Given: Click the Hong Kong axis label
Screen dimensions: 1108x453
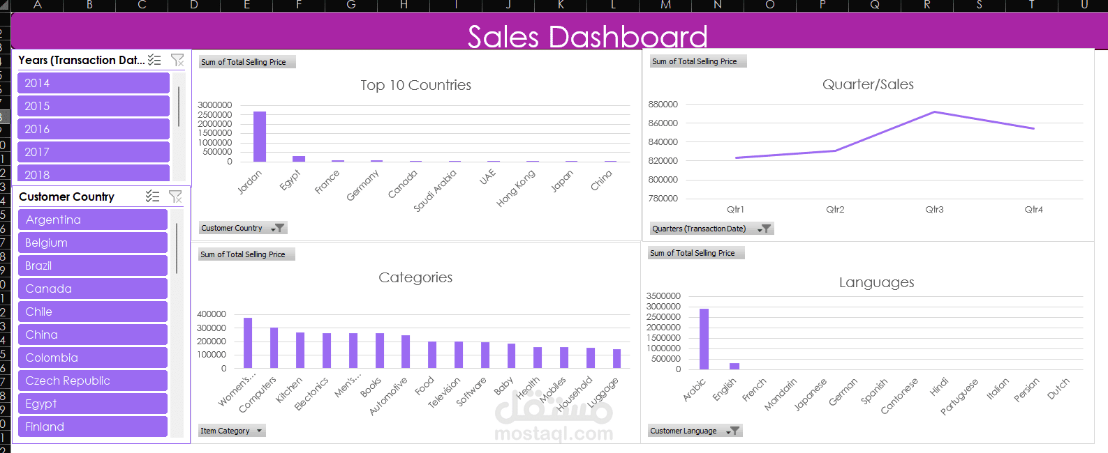Looking at the screenshot, I should pos(516,188).
